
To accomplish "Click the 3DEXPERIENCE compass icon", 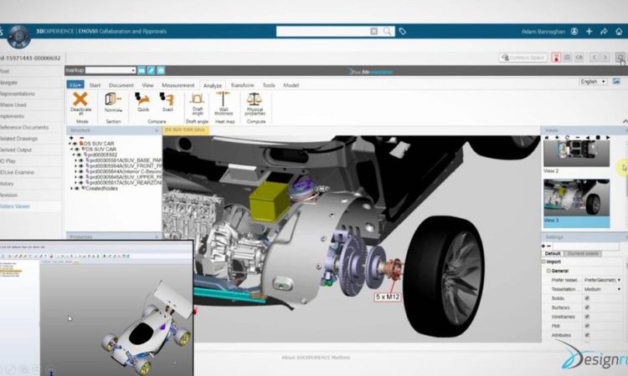I will [18, 37].
